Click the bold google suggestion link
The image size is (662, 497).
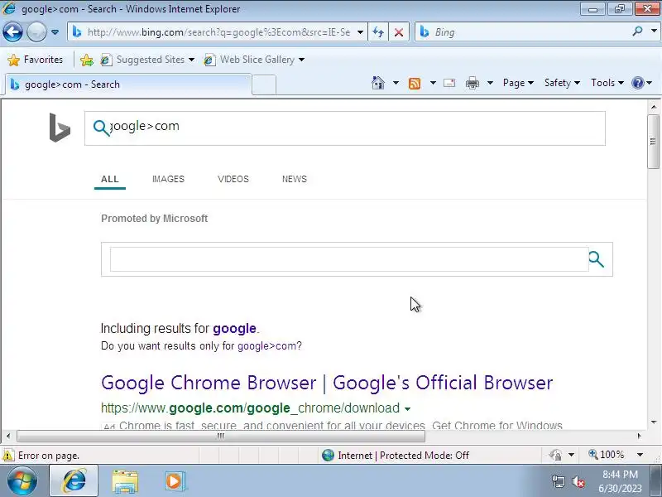pyautogui.click(x=234, y=329)
